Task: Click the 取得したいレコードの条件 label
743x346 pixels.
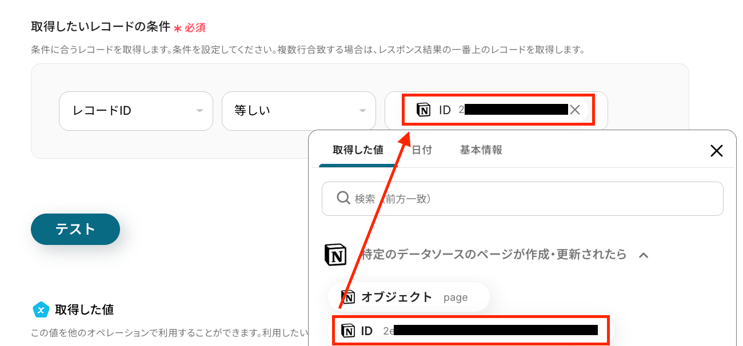Action: point(101,26)
